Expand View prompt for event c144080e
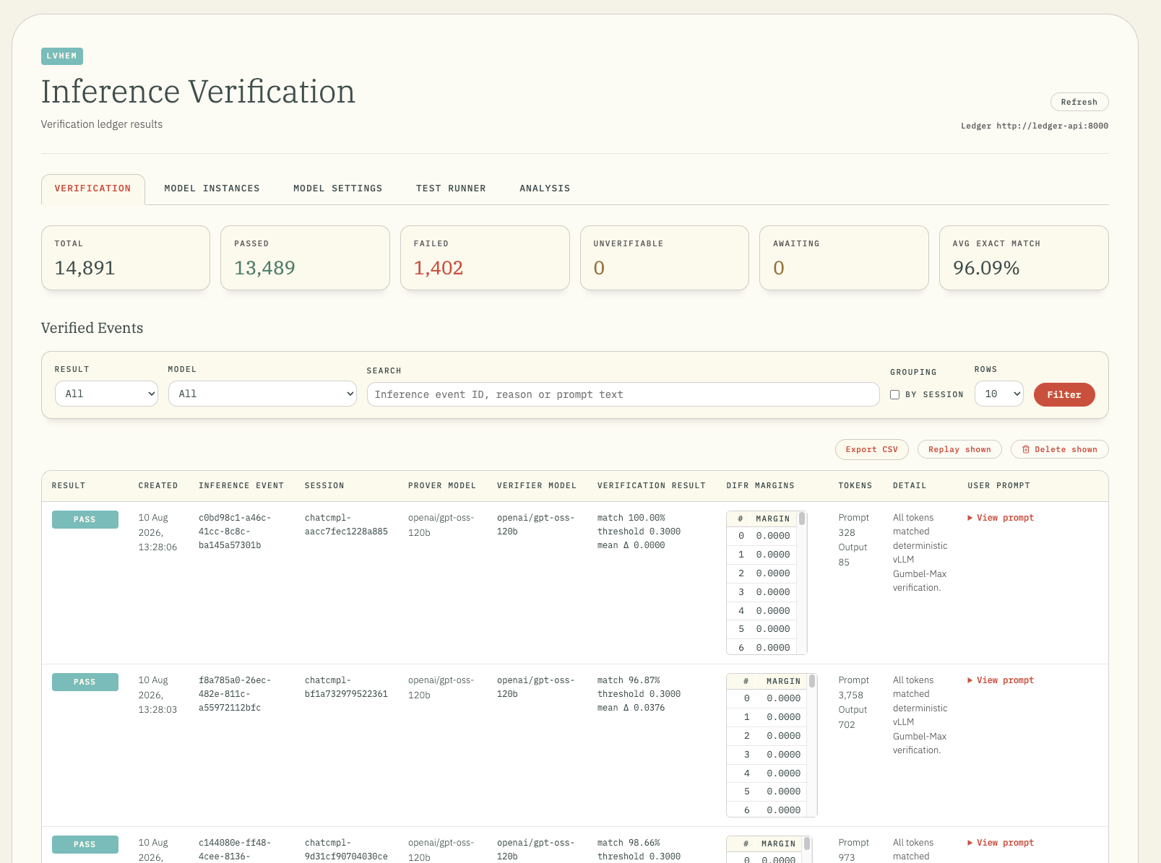1161x863 pixels. click(x=1001, y=843)
